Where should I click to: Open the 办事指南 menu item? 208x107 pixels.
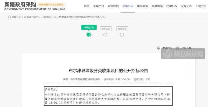point(157,6)
